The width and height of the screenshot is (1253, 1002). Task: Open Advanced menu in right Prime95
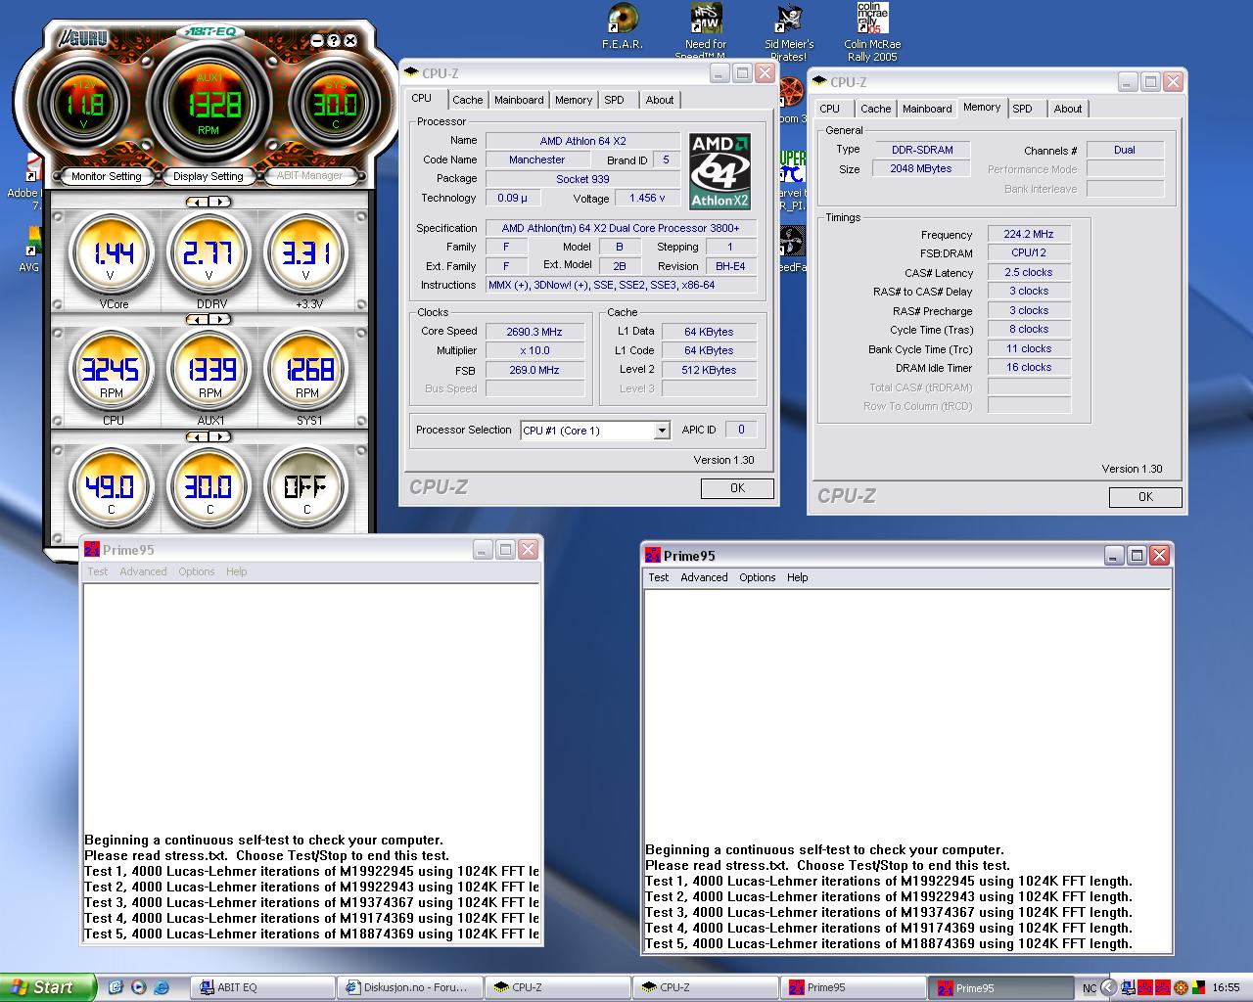(705, 577)
